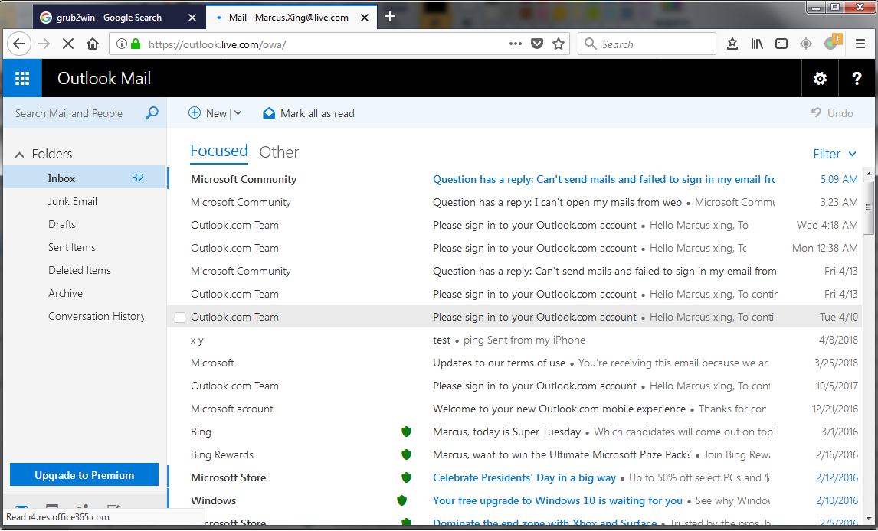Image resolution: width=878 pixels, height=531 pixels.
Task: Open the Office app launcher grid
Action: pyautogui.click(x=22, y=78)
